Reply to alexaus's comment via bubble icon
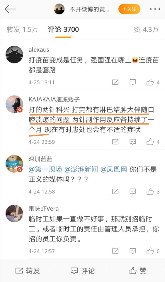Viewport: 165px width, 282px height. click(x=133, y=82)
